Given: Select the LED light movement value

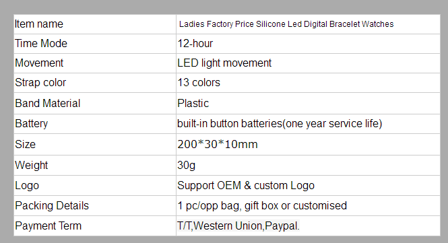Looking at the screenshot, I should (x=224, y=63).
